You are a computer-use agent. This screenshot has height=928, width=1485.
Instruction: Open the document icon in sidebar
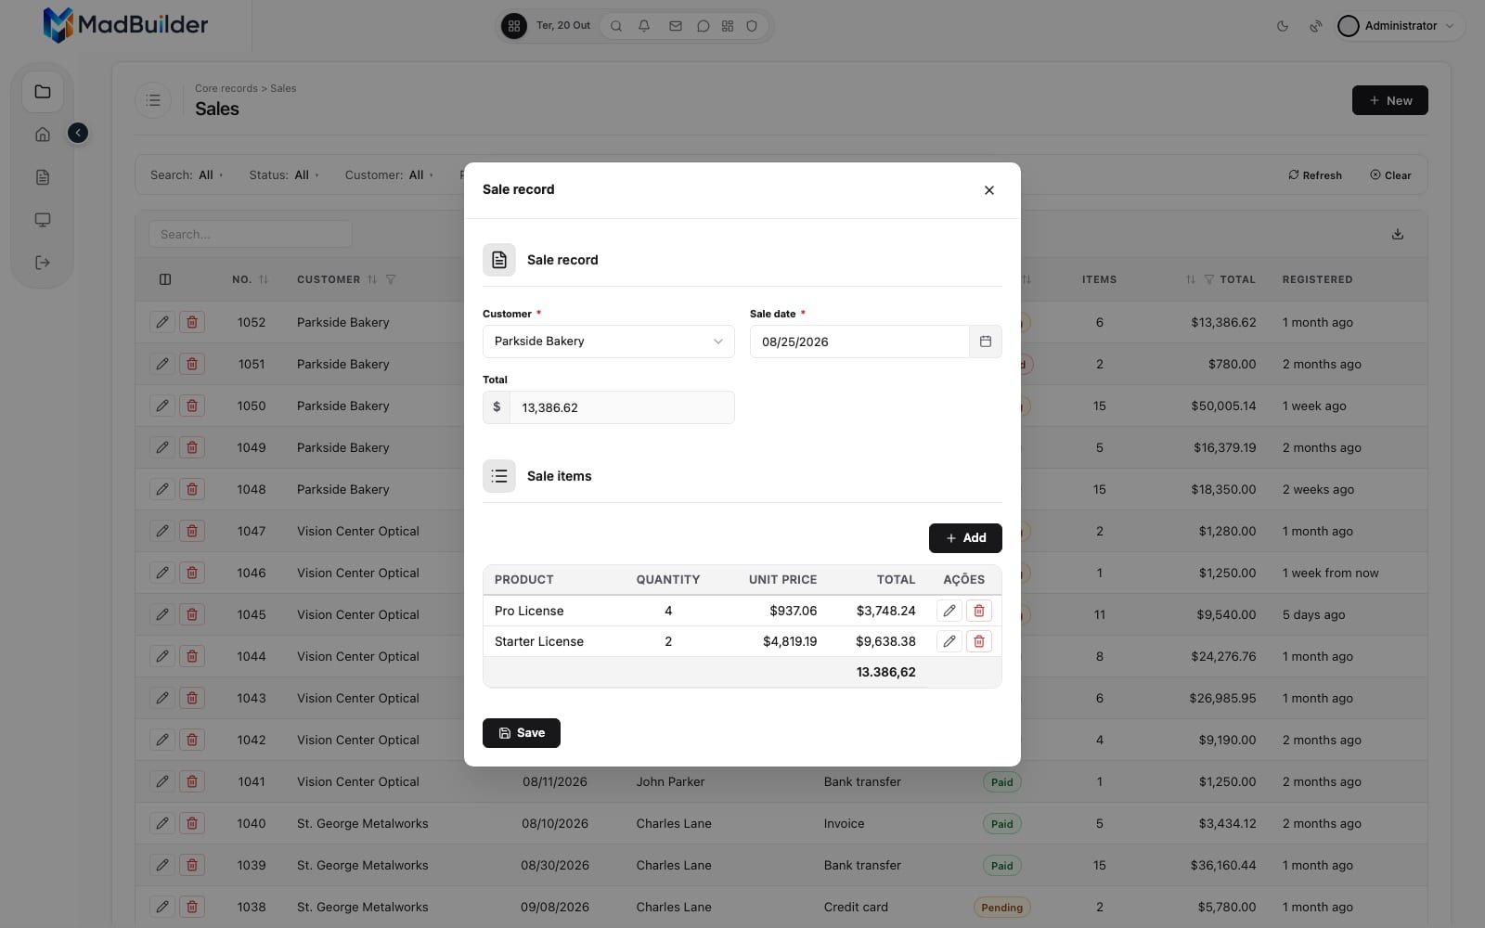[x=43, y=177]
